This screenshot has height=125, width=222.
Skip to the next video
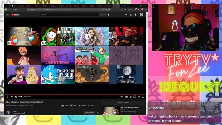click(12, 97)
